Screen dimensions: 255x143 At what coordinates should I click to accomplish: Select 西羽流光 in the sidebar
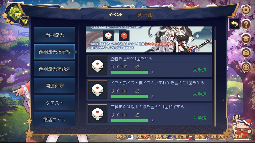point(54,35)
